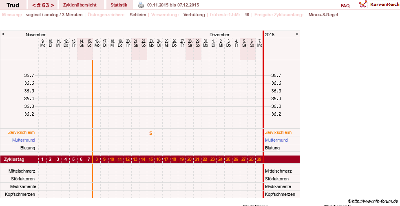
Task: Open the Statistik tab
Action: point(119,5)
